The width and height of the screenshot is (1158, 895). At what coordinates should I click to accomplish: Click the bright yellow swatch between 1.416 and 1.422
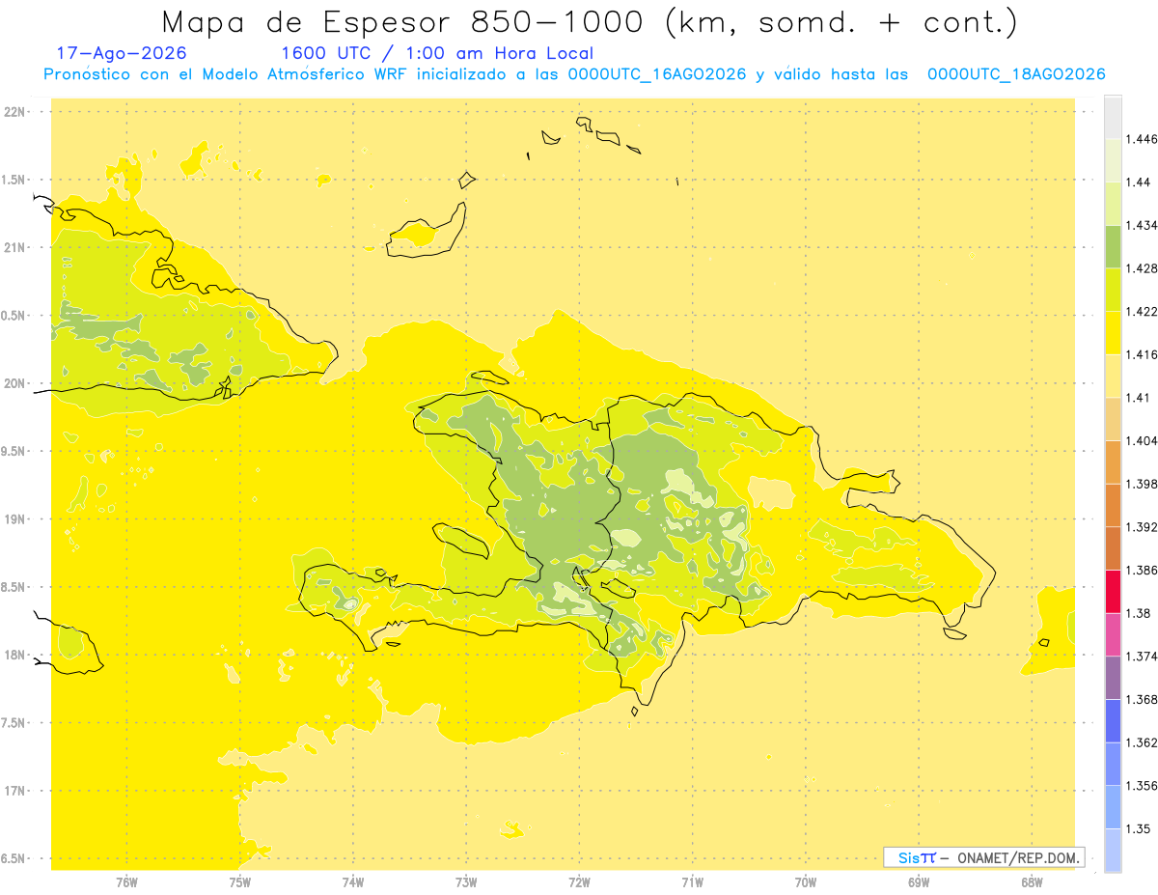click(x=1113, y=332)
